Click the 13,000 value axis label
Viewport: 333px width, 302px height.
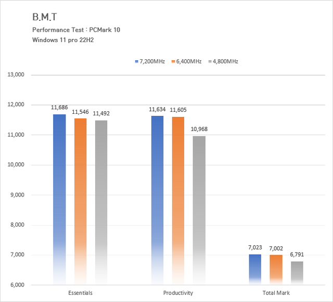coord(16,75)
